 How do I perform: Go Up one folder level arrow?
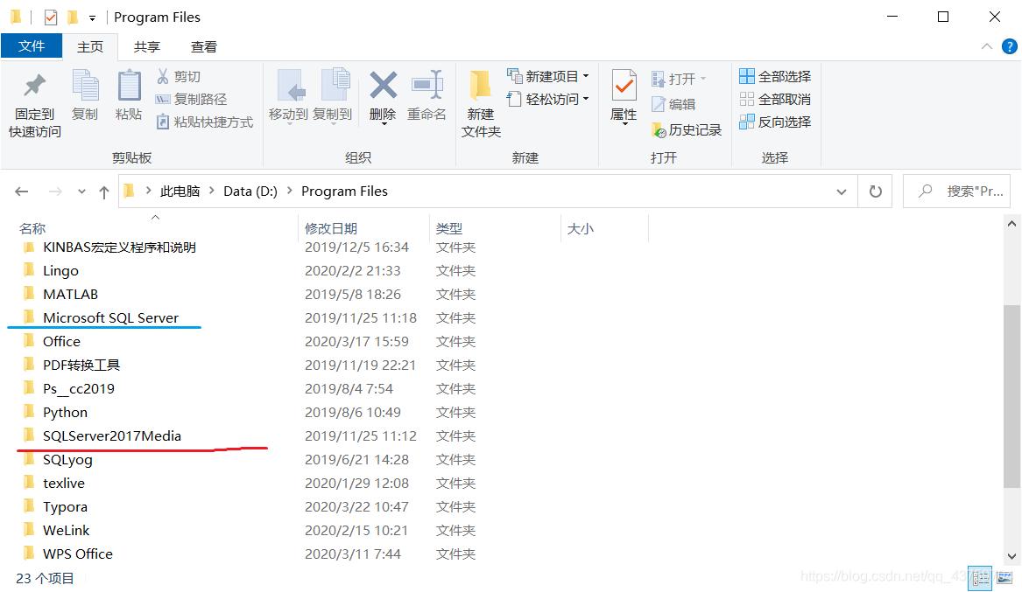[x=103, y=192]
